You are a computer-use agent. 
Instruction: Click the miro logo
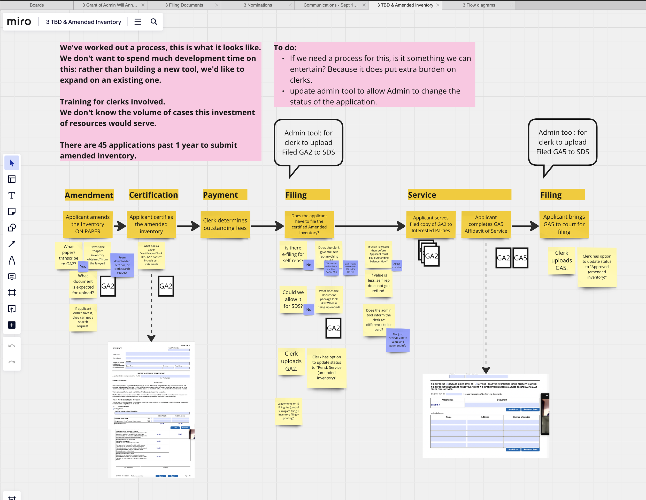[x=19, y=22]
